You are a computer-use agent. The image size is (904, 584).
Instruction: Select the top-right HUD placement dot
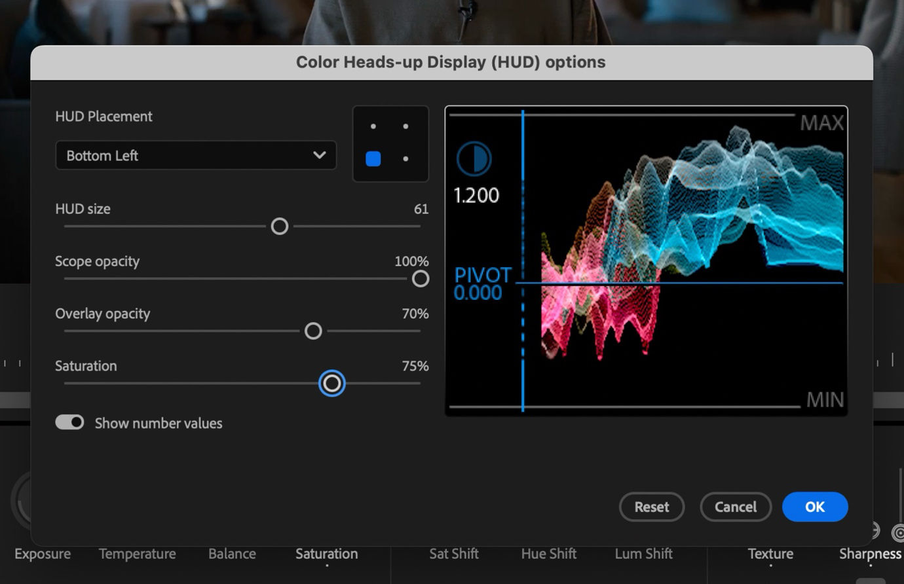tap(407, 126)
